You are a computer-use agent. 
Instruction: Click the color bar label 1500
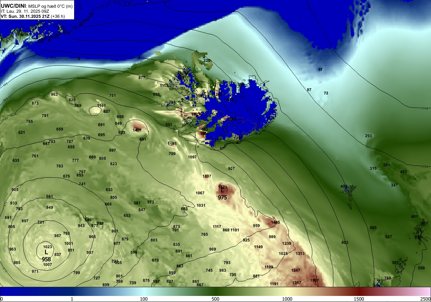click(x=359, y=299)
